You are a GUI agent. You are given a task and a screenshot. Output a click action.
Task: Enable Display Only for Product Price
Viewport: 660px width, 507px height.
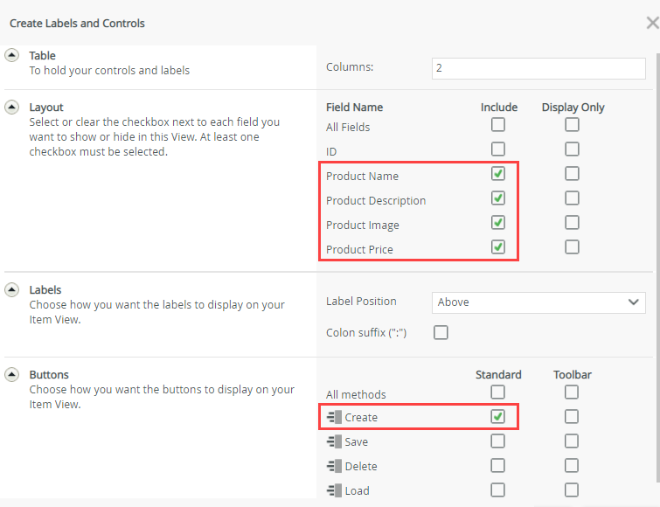pyautogui.click(x=572, y=247)
